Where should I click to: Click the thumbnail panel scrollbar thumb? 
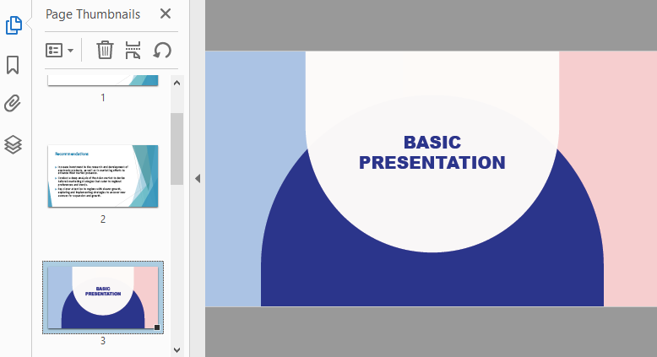tap(176, 148)
